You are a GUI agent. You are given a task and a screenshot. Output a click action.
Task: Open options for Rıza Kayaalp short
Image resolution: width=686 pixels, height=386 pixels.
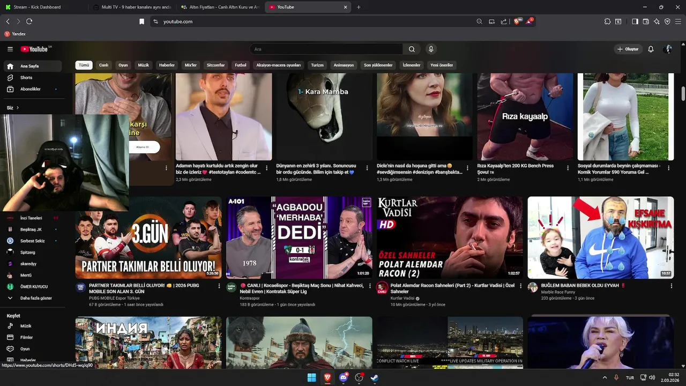click(568, 168)
